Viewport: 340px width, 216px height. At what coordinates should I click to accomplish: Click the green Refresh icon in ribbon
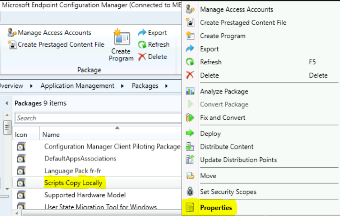tap(142, 45)
